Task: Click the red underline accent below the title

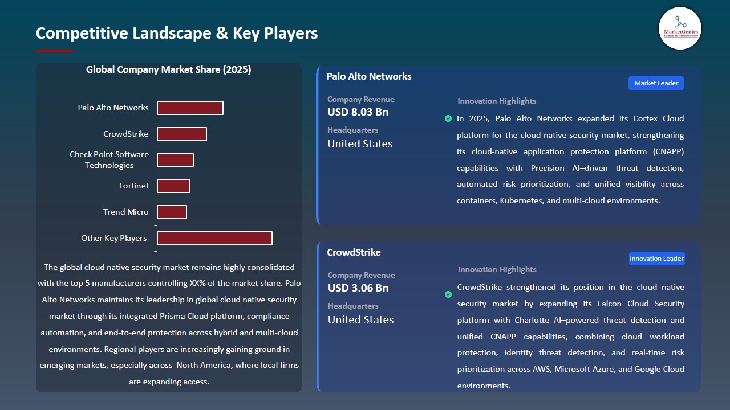Action: coord(54,50)
